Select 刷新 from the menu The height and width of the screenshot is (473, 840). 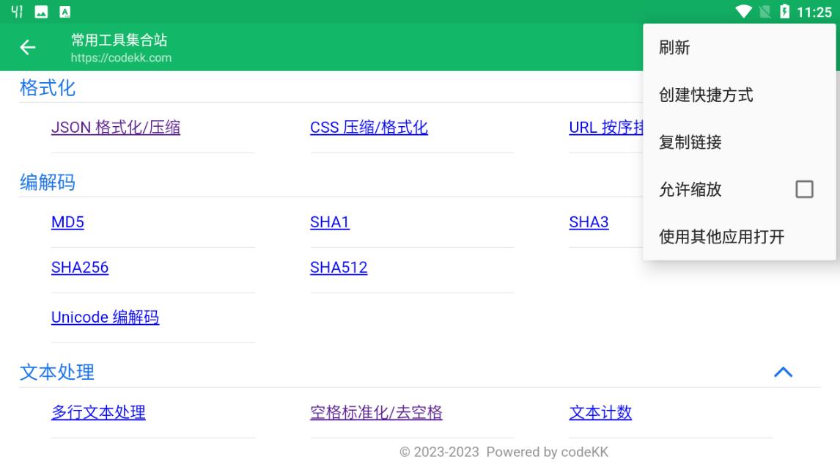(x=671, y=47)
